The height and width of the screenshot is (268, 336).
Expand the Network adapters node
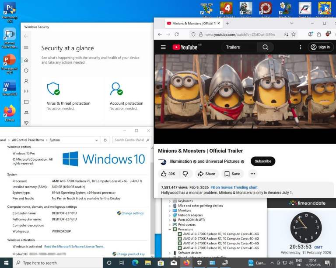[x=170, y=215]
